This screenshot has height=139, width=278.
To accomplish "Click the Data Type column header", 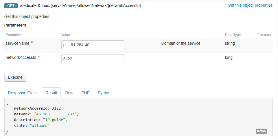I will (x=233, y=35).
